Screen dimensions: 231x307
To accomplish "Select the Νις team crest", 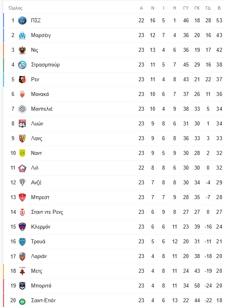I will pyautogui.click(x=22, y=50).
